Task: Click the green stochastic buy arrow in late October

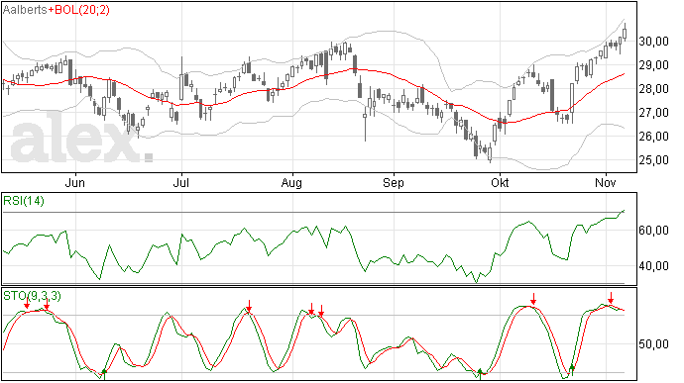Action: coord(572,369)
